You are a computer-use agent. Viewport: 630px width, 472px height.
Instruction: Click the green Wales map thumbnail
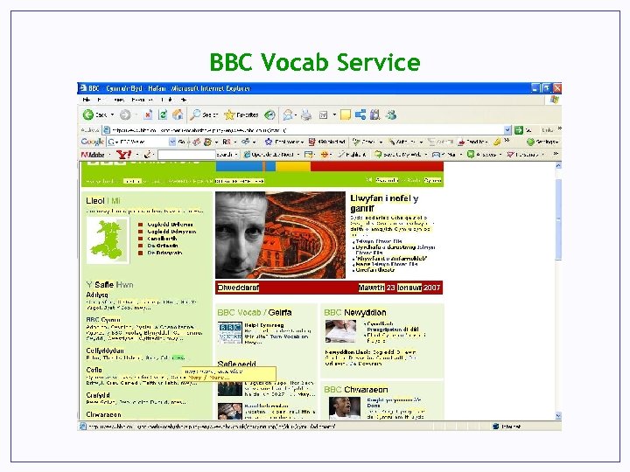click(x=108, y=240)
